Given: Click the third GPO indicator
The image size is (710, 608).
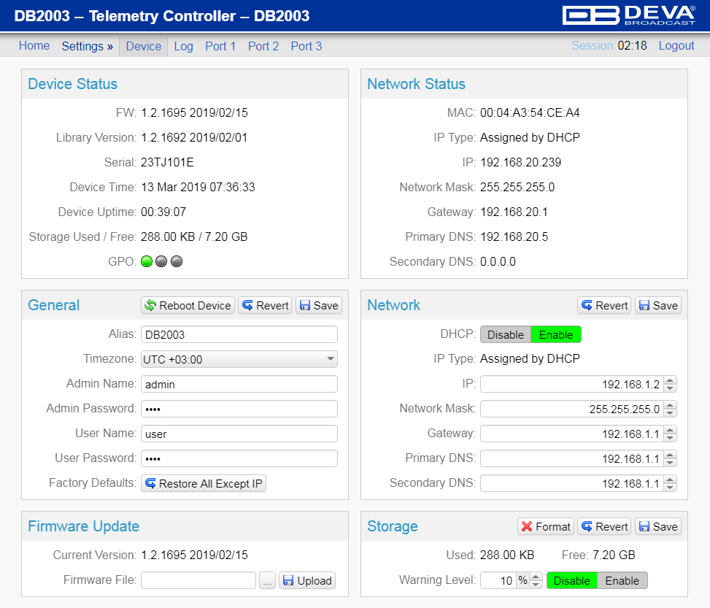Looking at the screenshot, I should tap(177, 261).
